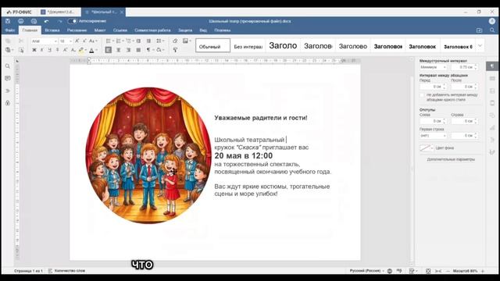The image size is (500, 281).
Task: Align the paragraph center
Action: [118, 50]
